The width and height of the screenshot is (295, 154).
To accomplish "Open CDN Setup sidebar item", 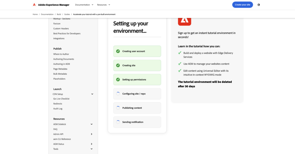I will [x=58, y=94].
